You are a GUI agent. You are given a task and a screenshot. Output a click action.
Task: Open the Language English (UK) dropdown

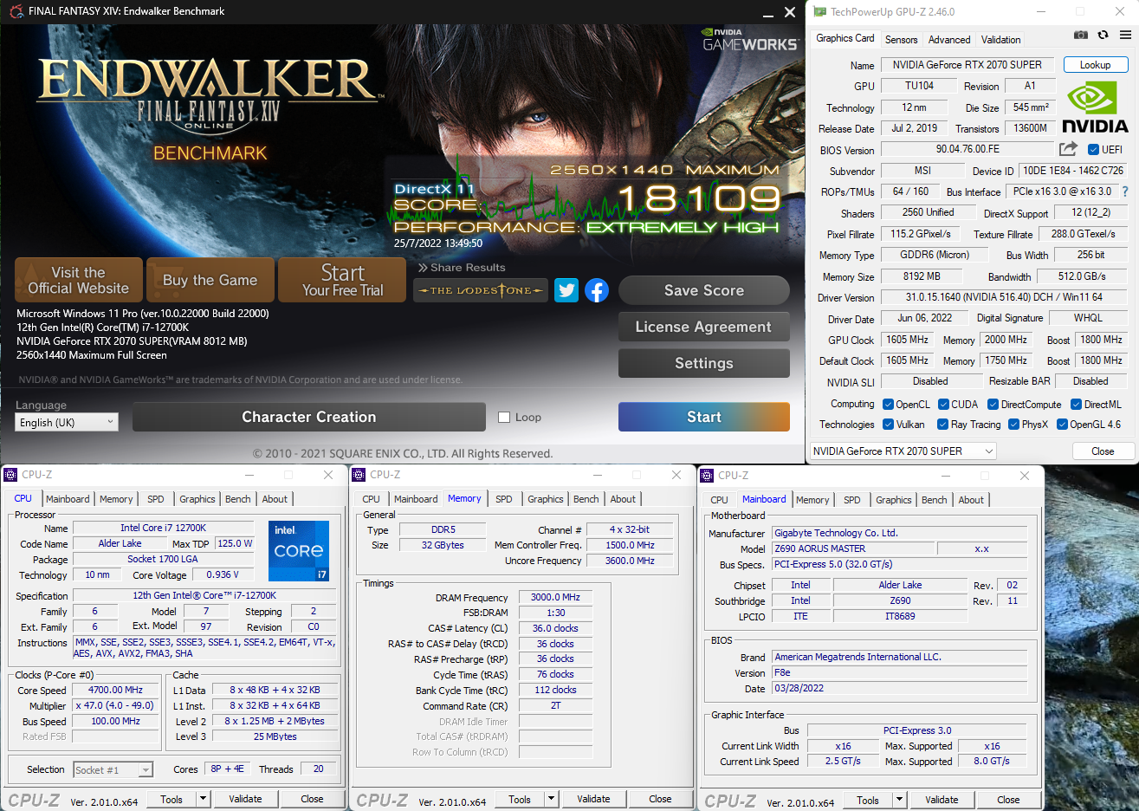tap(67, 422)
